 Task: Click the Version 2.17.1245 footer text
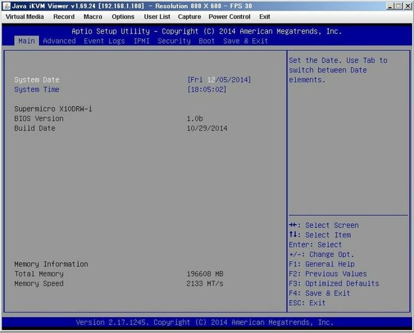205,322
